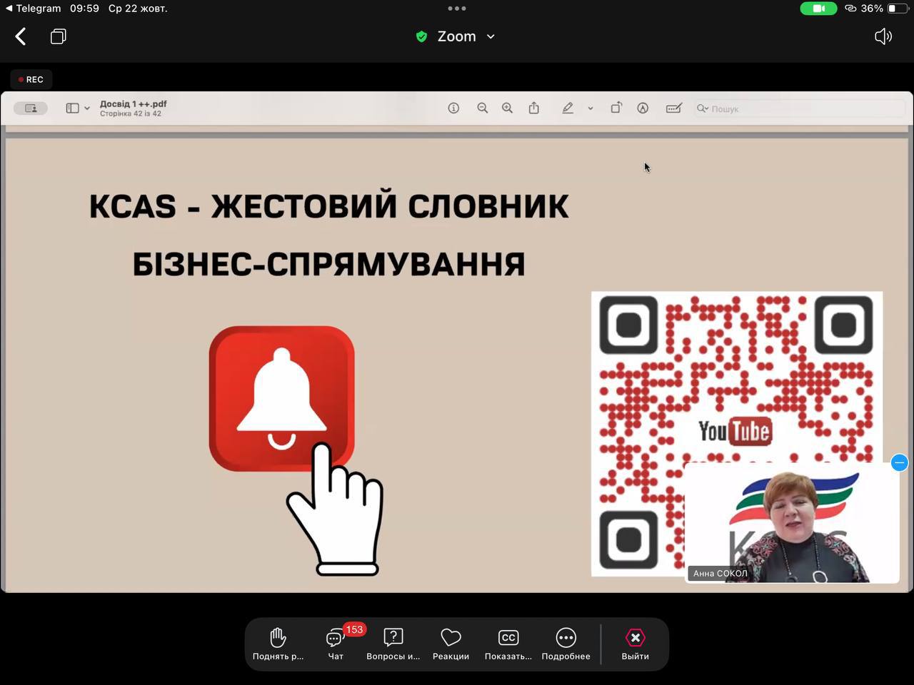Screen dimensions: 914x685
Task: Open the Подробнее more options menu
Action: coord(566,644)
